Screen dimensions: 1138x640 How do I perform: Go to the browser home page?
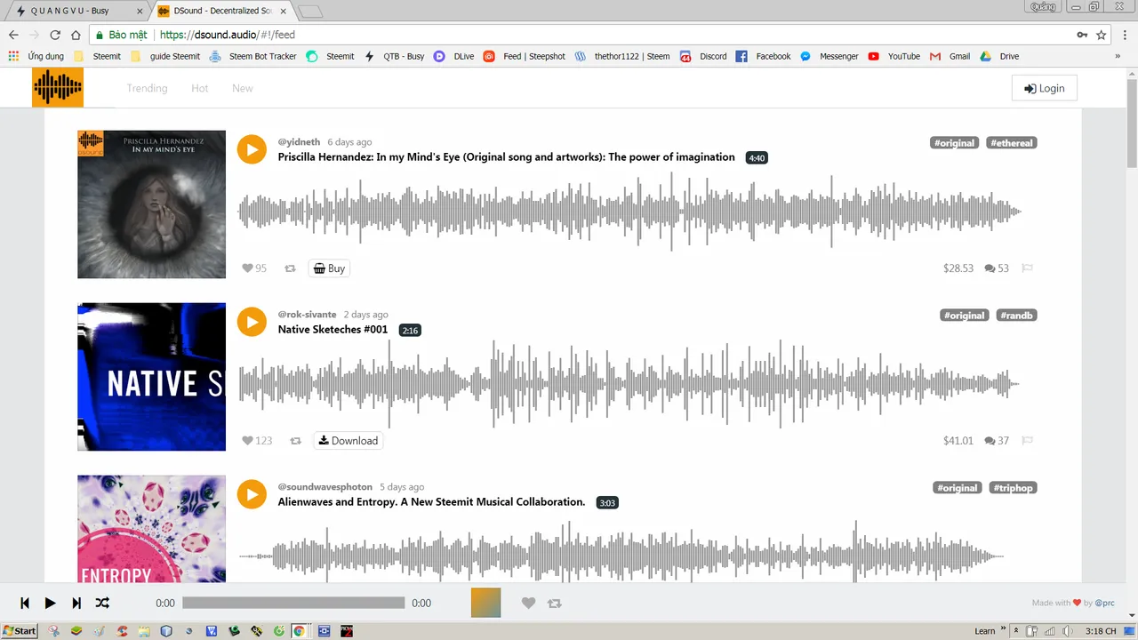tap(76, 35)
